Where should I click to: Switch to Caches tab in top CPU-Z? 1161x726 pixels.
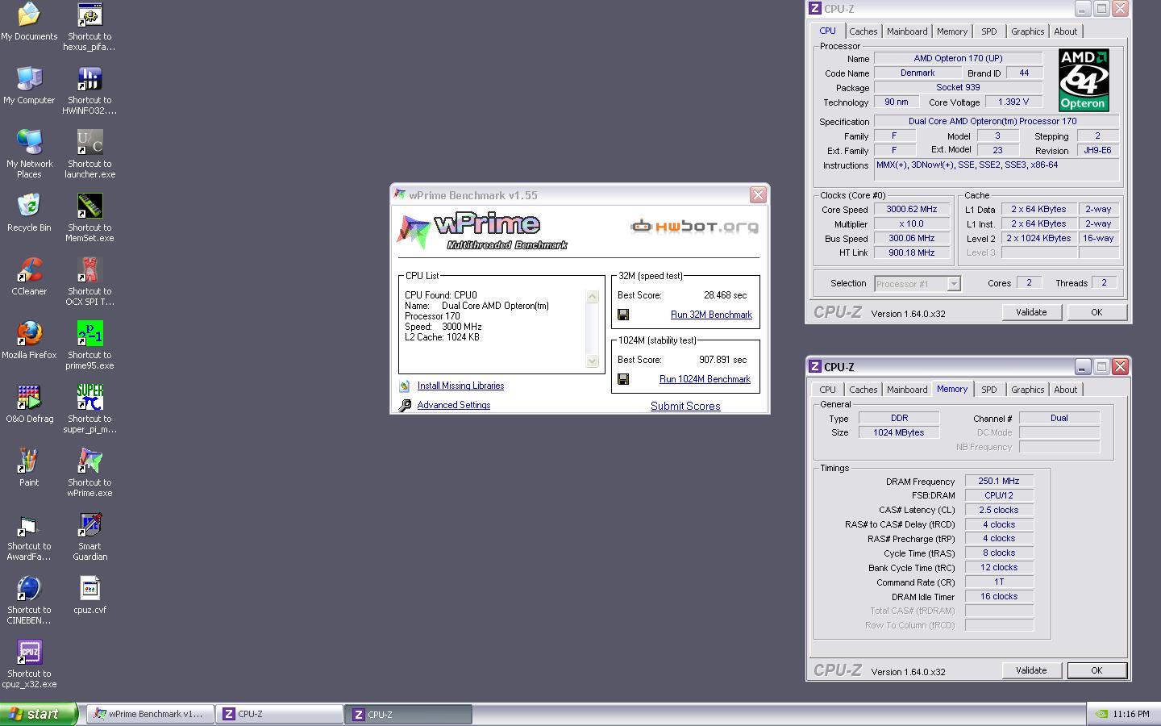[863, 31]
